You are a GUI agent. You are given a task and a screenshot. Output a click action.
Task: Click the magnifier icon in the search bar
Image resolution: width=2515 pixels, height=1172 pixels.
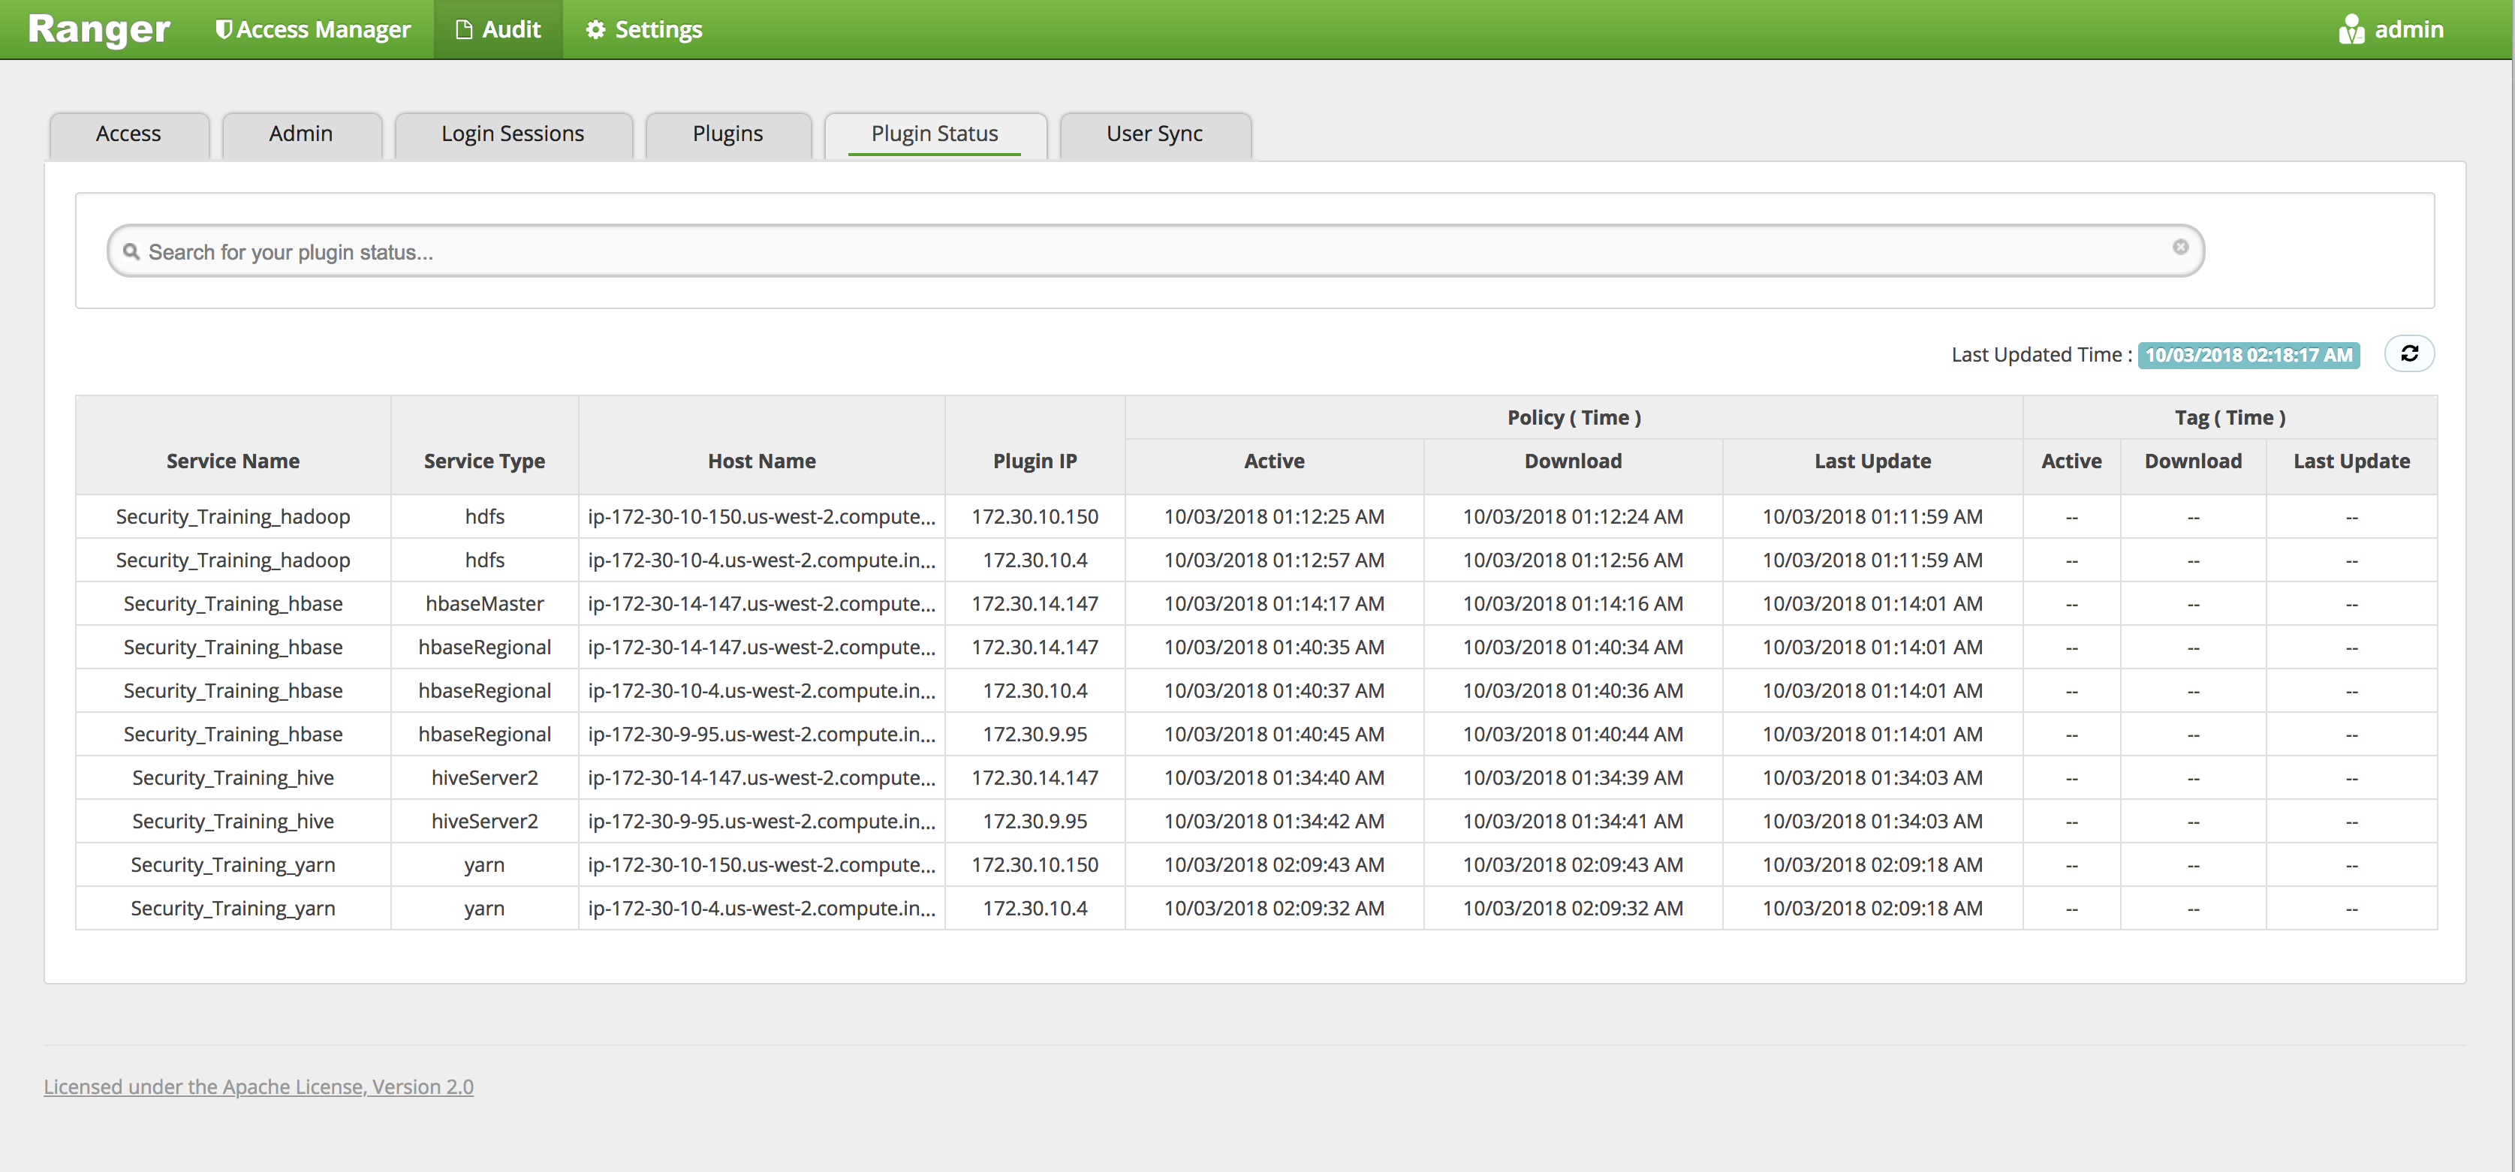(131, 252)
